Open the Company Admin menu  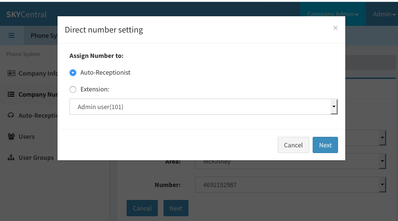(333, 14)
